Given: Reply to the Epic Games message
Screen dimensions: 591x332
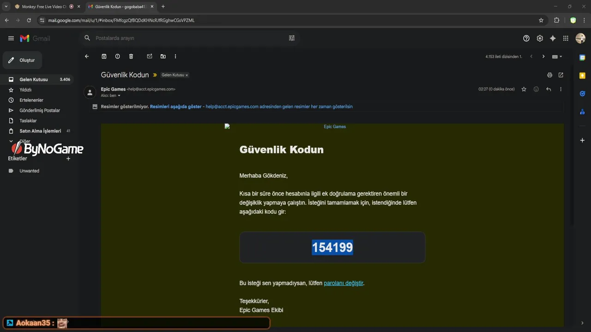Looking at the screenshot, I should coord(549,89).
